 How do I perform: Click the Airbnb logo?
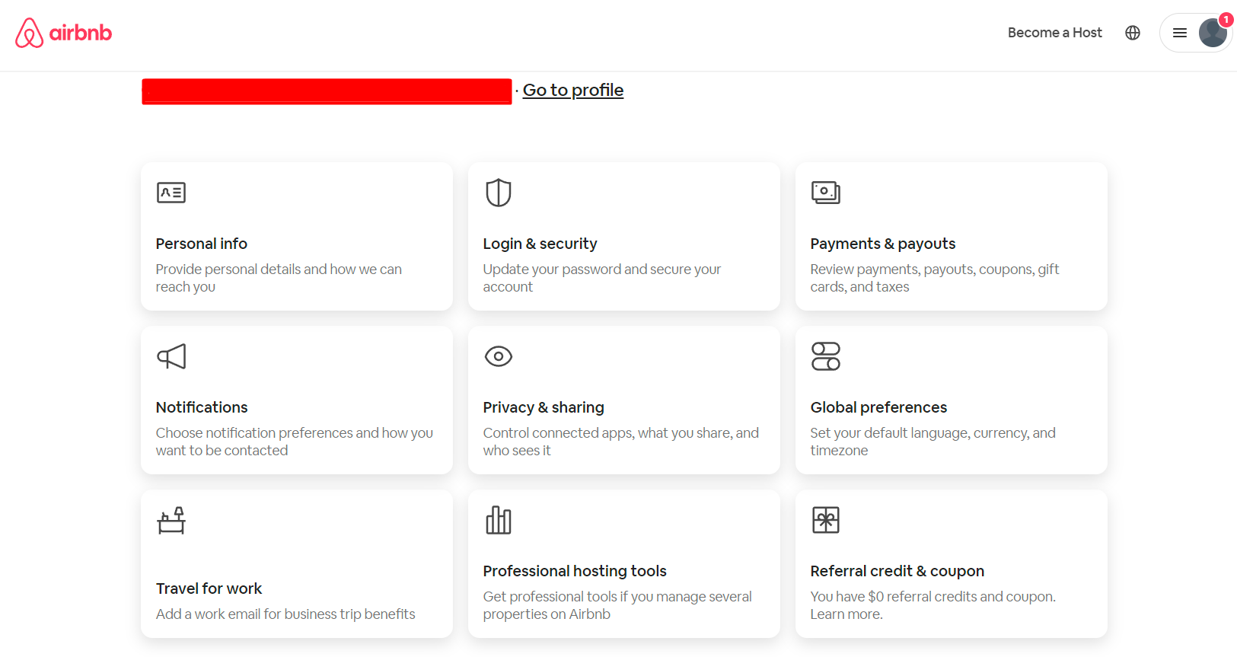[63, 33]
